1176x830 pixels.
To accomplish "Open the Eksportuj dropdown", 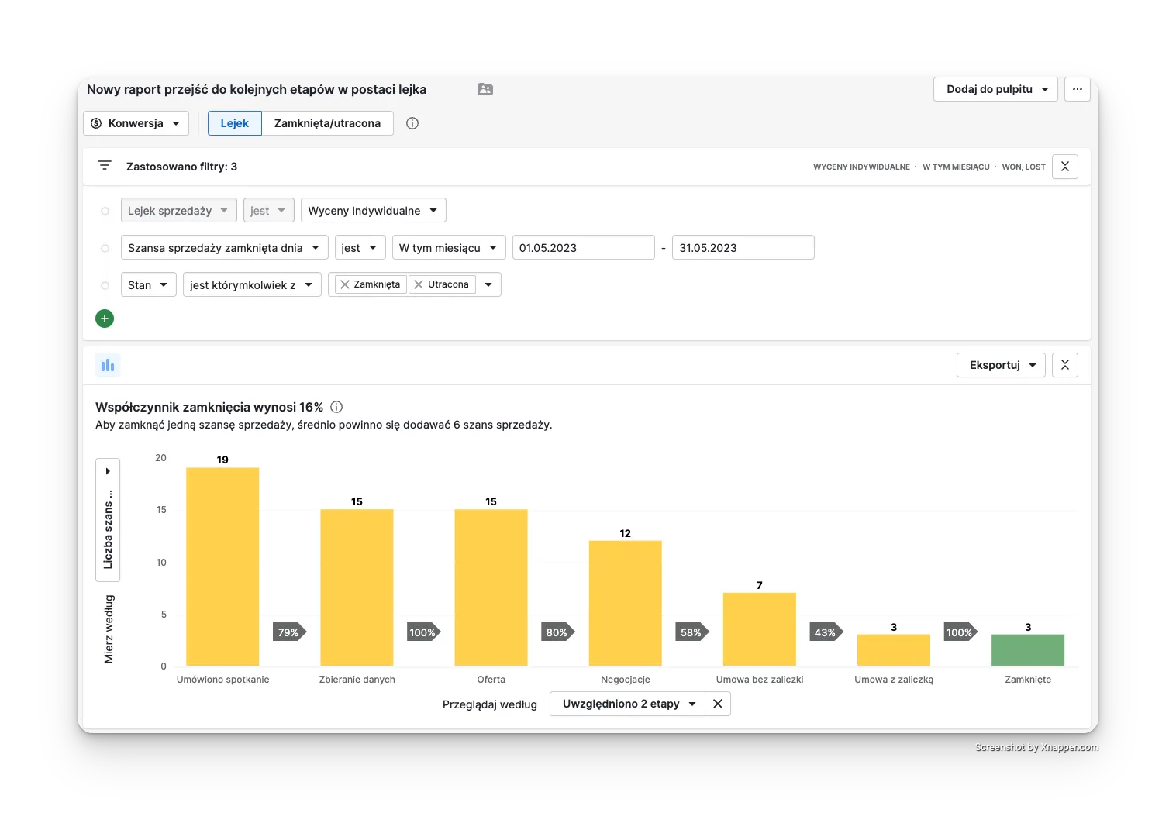I will coord(1001,365).
